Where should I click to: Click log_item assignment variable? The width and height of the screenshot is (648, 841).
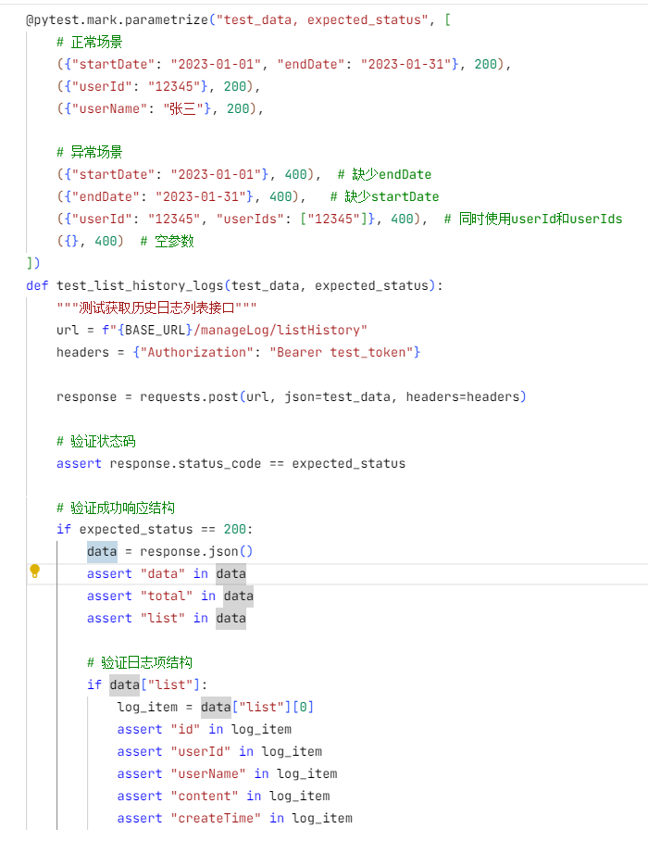point(147,707)
